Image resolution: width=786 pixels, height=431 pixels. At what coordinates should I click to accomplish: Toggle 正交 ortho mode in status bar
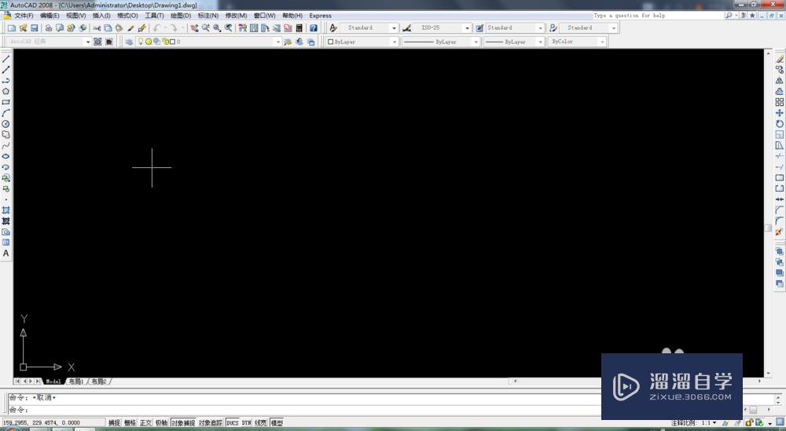(145, 423)
